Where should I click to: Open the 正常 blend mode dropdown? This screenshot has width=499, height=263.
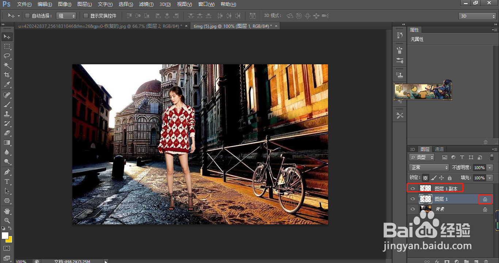429,168
